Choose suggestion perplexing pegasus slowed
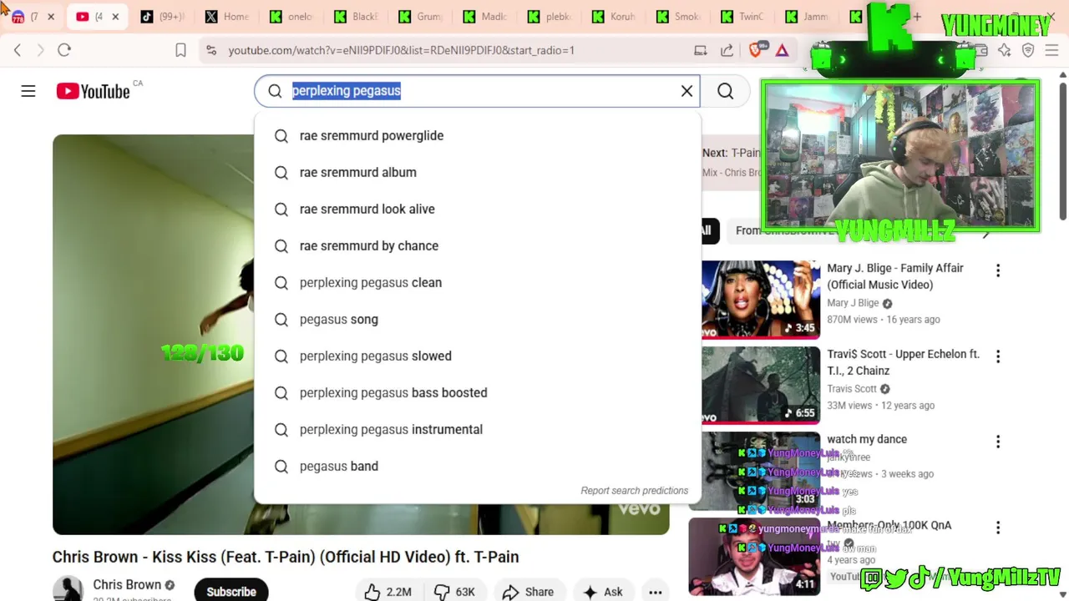This screenshot has height=601, width=1069. [478, 356]
